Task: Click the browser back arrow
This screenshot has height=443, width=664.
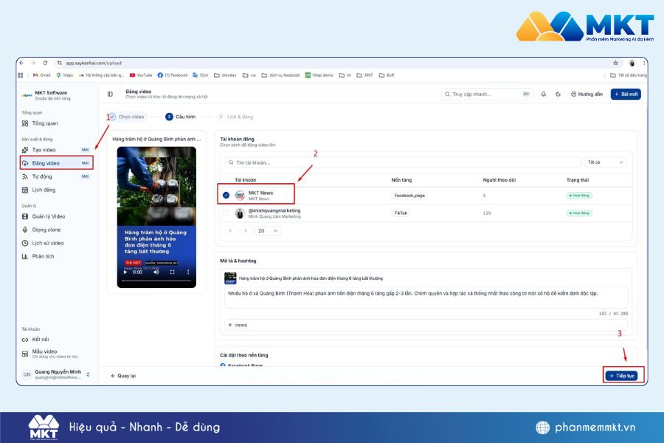Action: pos(21,63)
